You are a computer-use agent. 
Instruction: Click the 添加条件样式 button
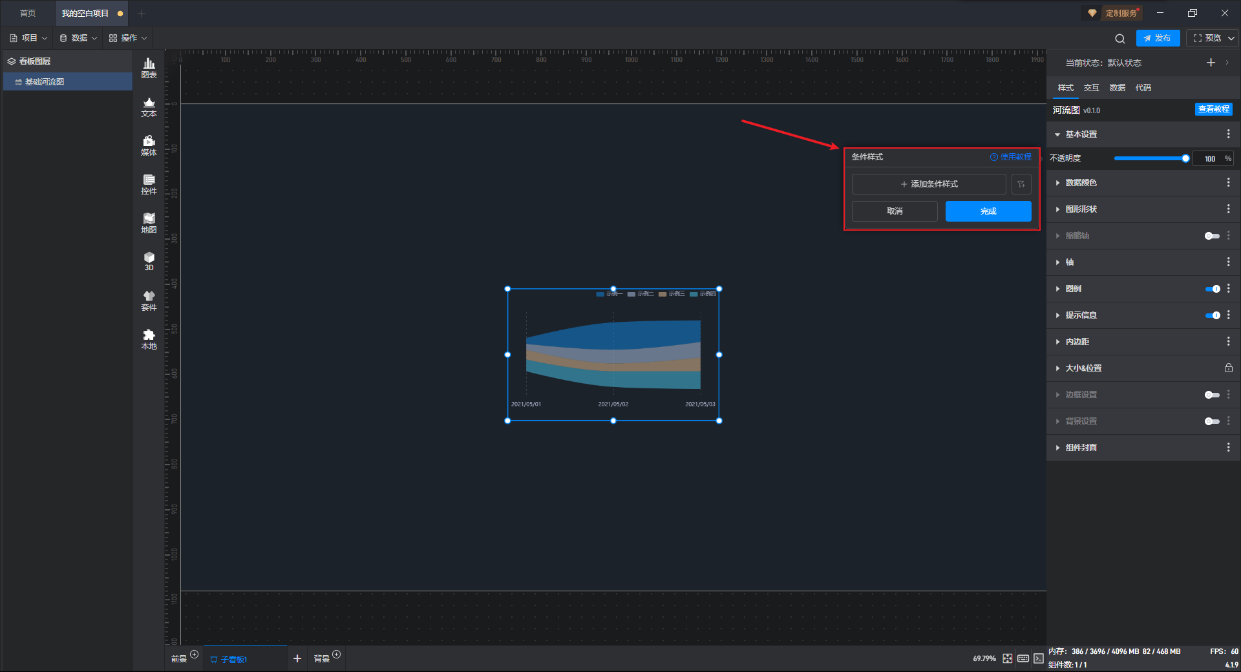tap(929, 184)
